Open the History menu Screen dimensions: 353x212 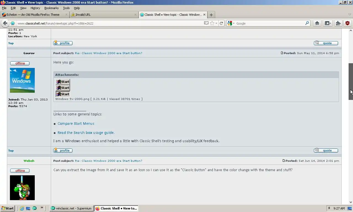(x=35, y=8)
